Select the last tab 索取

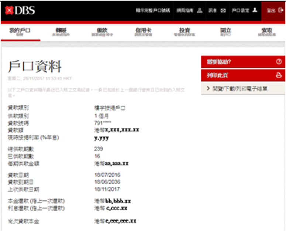pos(266,32)
